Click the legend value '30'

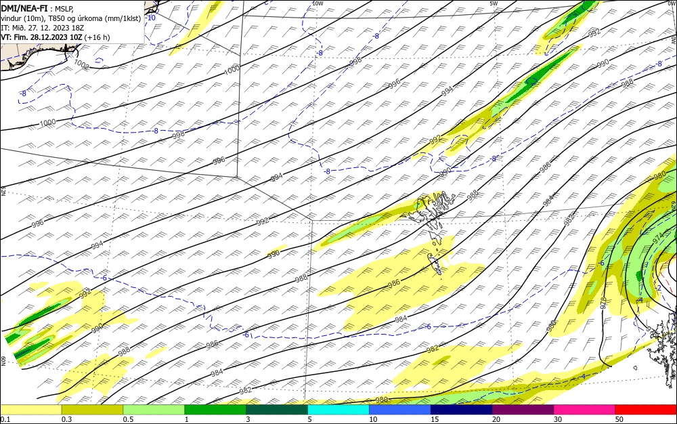[x=558, y=419]
